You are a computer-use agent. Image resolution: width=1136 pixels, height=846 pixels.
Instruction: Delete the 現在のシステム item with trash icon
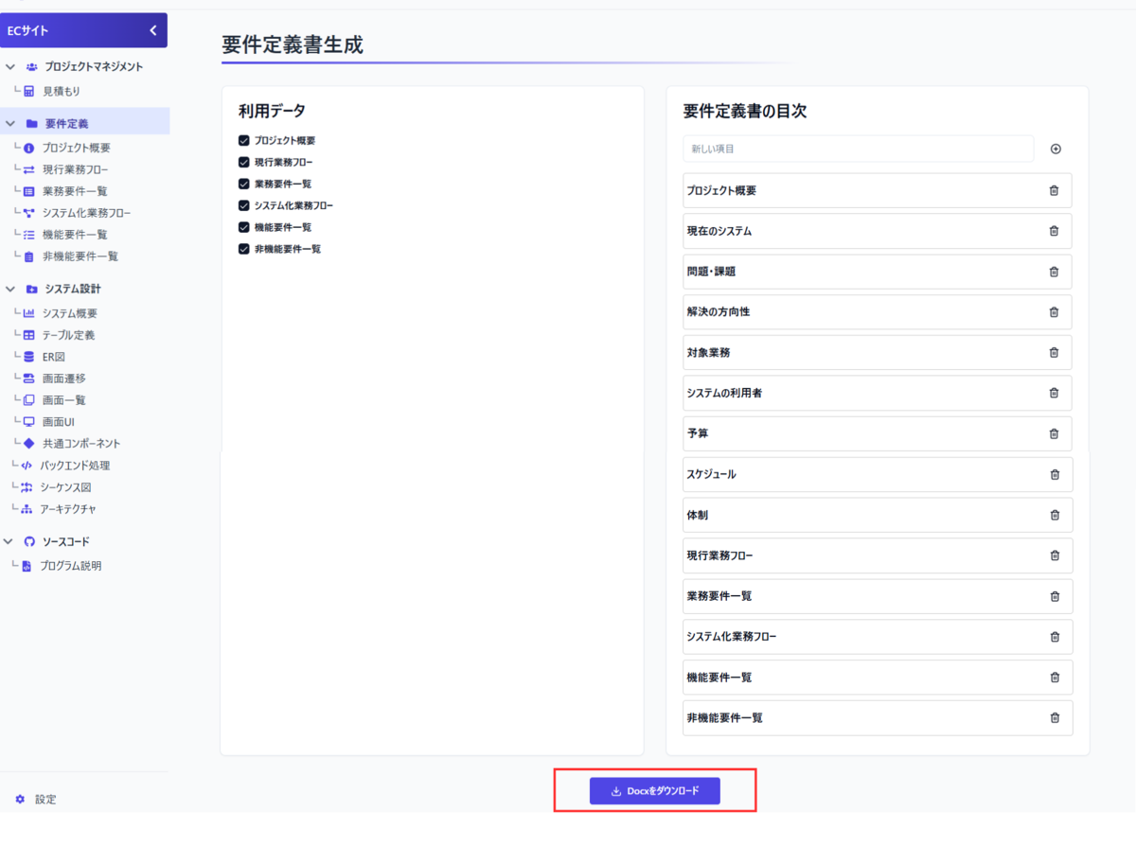(1054, 231)
